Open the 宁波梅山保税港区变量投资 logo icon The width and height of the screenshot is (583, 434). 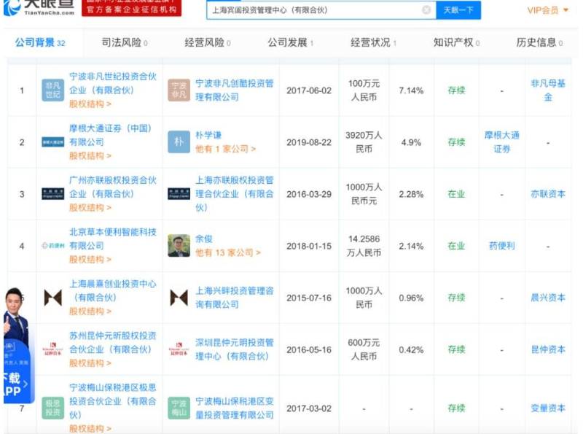(x=179, y=408)
